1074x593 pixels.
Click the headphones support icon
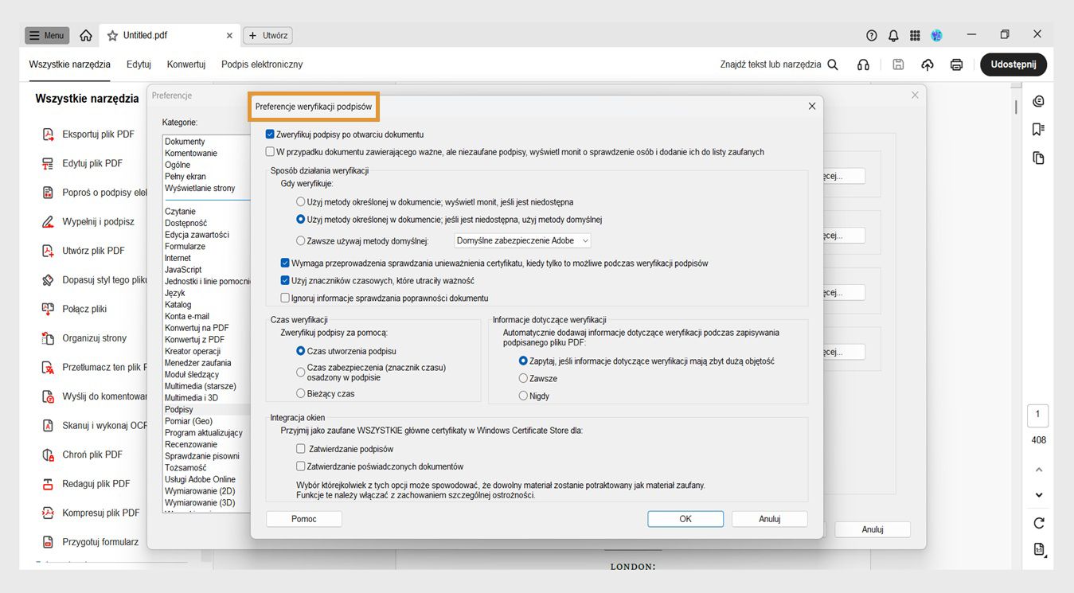coord(863,64)
